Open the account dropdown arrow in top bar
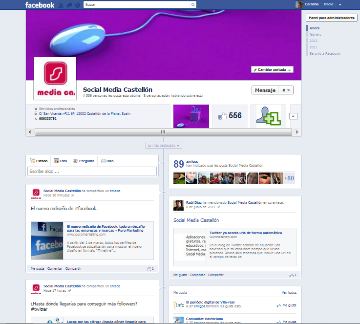360x324 pixels. [x=340, y=4]
